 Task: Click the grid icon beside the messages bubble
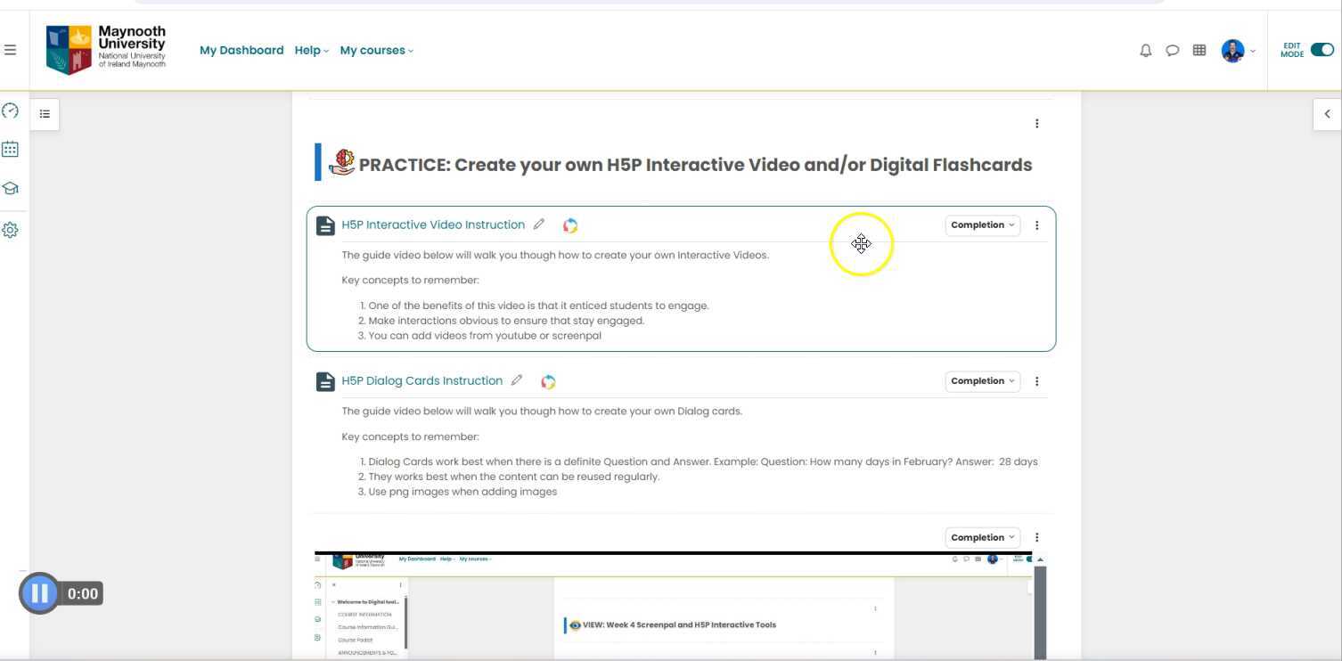pos(1199,51)
